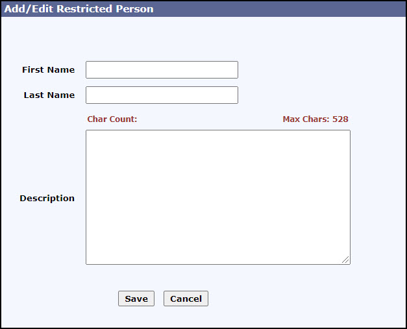
Task: Click the Char Count label
Action: pyautogui.click(x=112, y=119)
